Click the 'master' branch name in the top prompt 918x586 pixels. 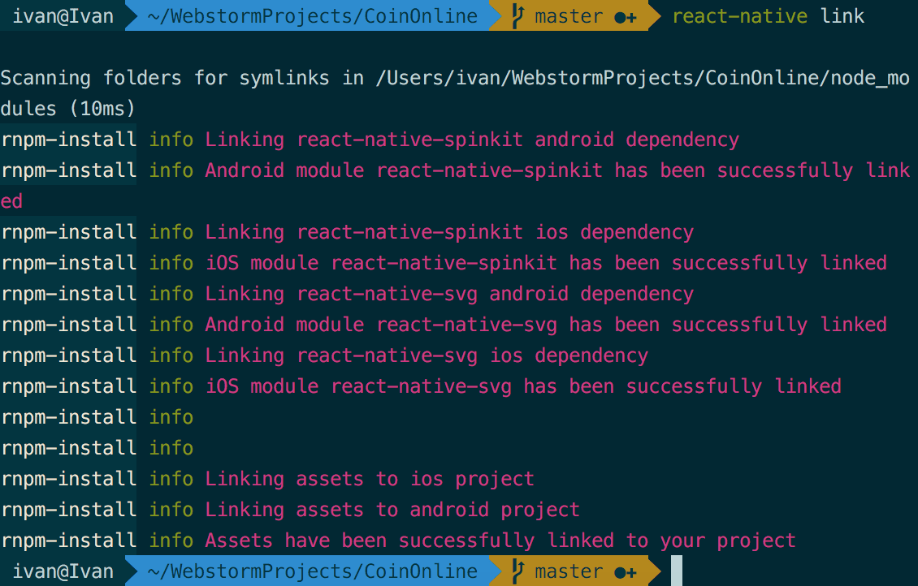[x=569, y=16]
